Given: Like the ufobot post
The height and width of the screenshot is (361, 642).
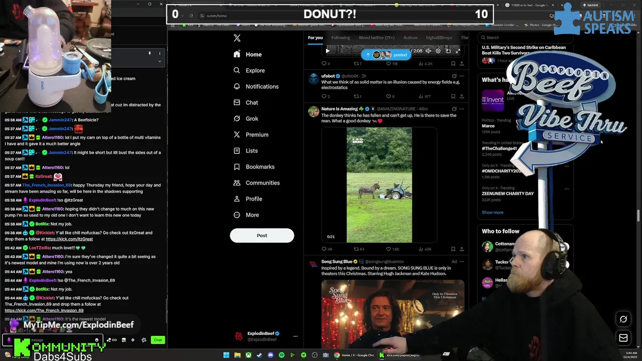Looking at the screenshot, I should click(x=390, y=96).
